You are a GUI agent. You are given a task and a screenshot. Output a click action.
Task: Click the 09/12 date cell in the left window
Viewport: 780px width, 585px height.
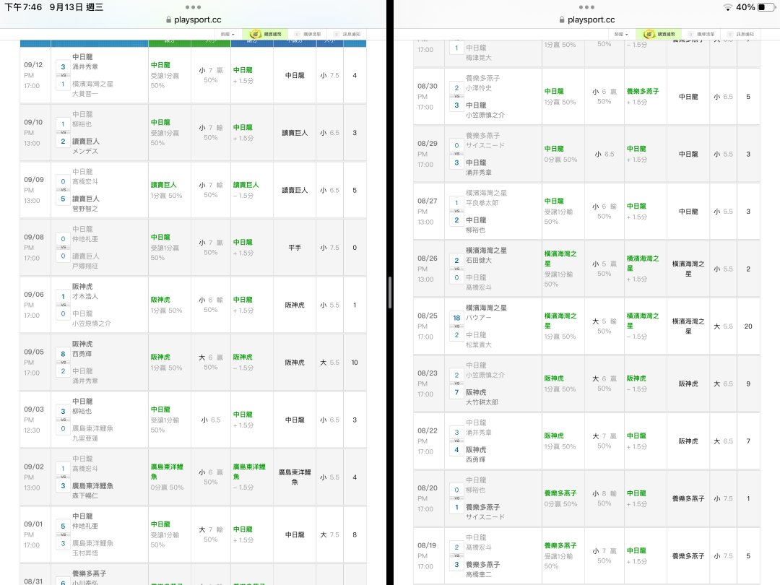35,75
